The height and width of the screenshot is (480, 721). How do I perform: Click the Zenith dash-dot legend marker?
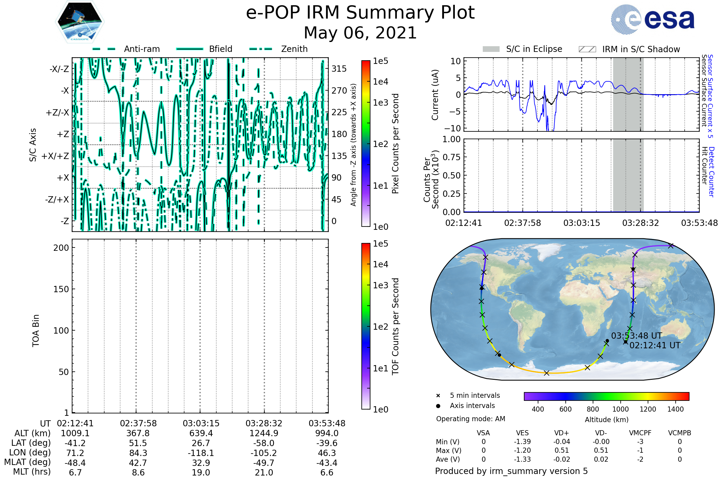pos(261,49)
